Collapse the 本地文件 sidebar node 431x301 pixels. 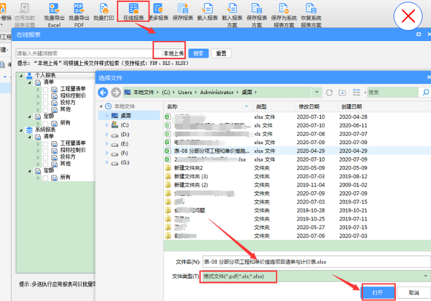pos(101,106)
